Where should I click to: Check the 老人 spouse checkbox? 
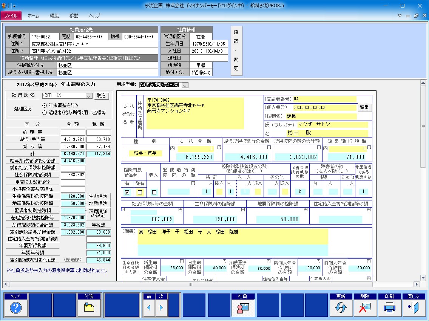[154, 192]
